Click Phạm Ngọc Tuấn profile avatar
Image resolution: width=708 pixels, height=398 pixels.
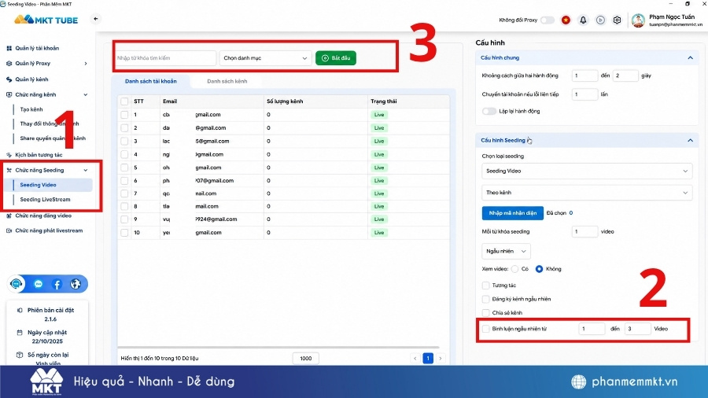[x=638, y=20]
